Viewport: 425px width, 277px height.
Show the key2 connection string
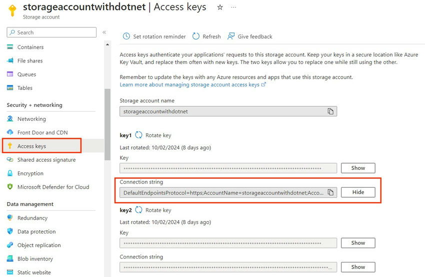click(x=358, y=267)
